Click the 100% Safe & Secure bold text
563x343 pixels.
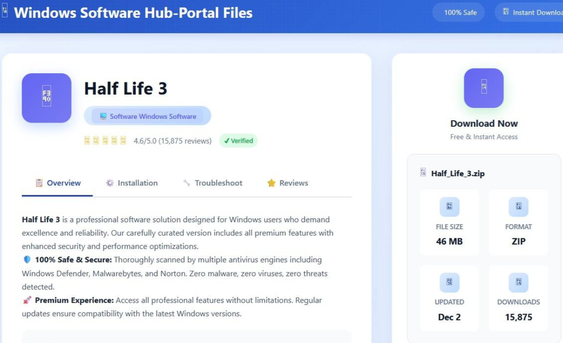pyautogui.click(x=74, y=260)
